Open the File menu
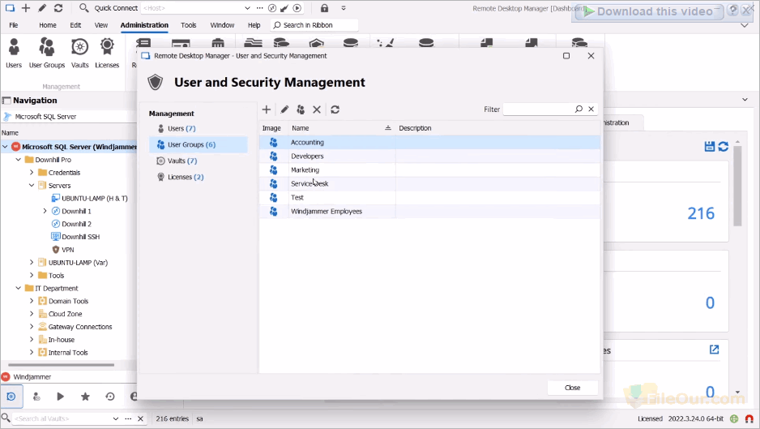The width and height of the screenshot is (760, 429). pyautogui.click(x=14, y=25)
